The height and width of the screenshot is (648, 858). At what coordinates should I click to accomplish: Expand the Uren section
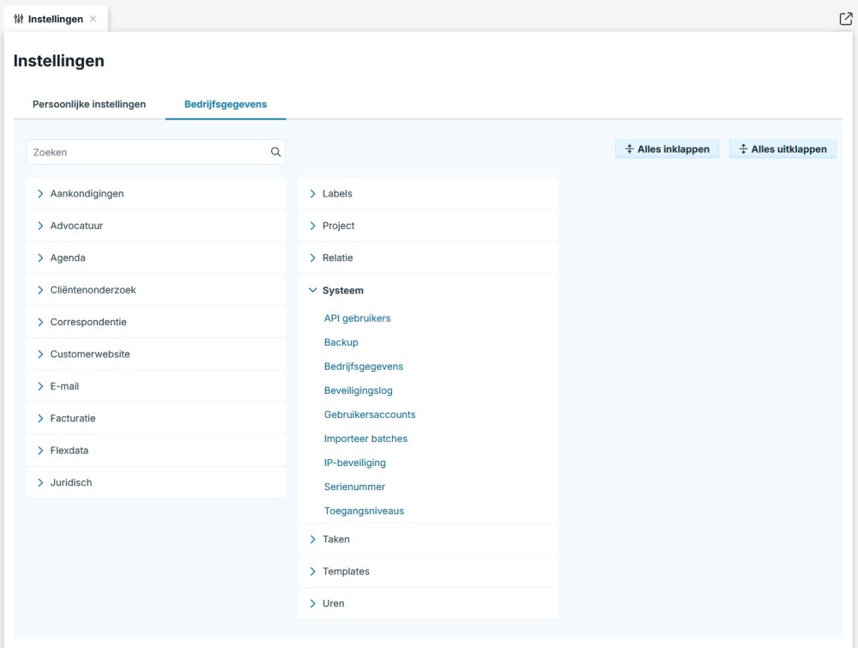tap(428, 603)
